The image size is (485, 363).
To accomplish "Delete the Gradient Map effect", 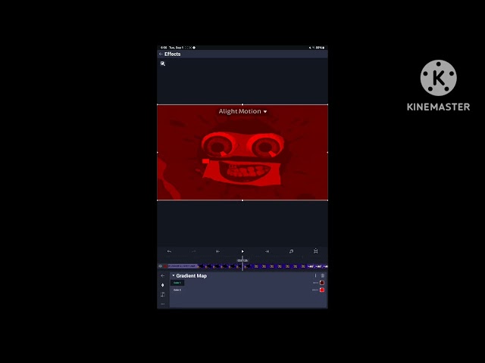I will pyautogui.click(x=323, y=275).
